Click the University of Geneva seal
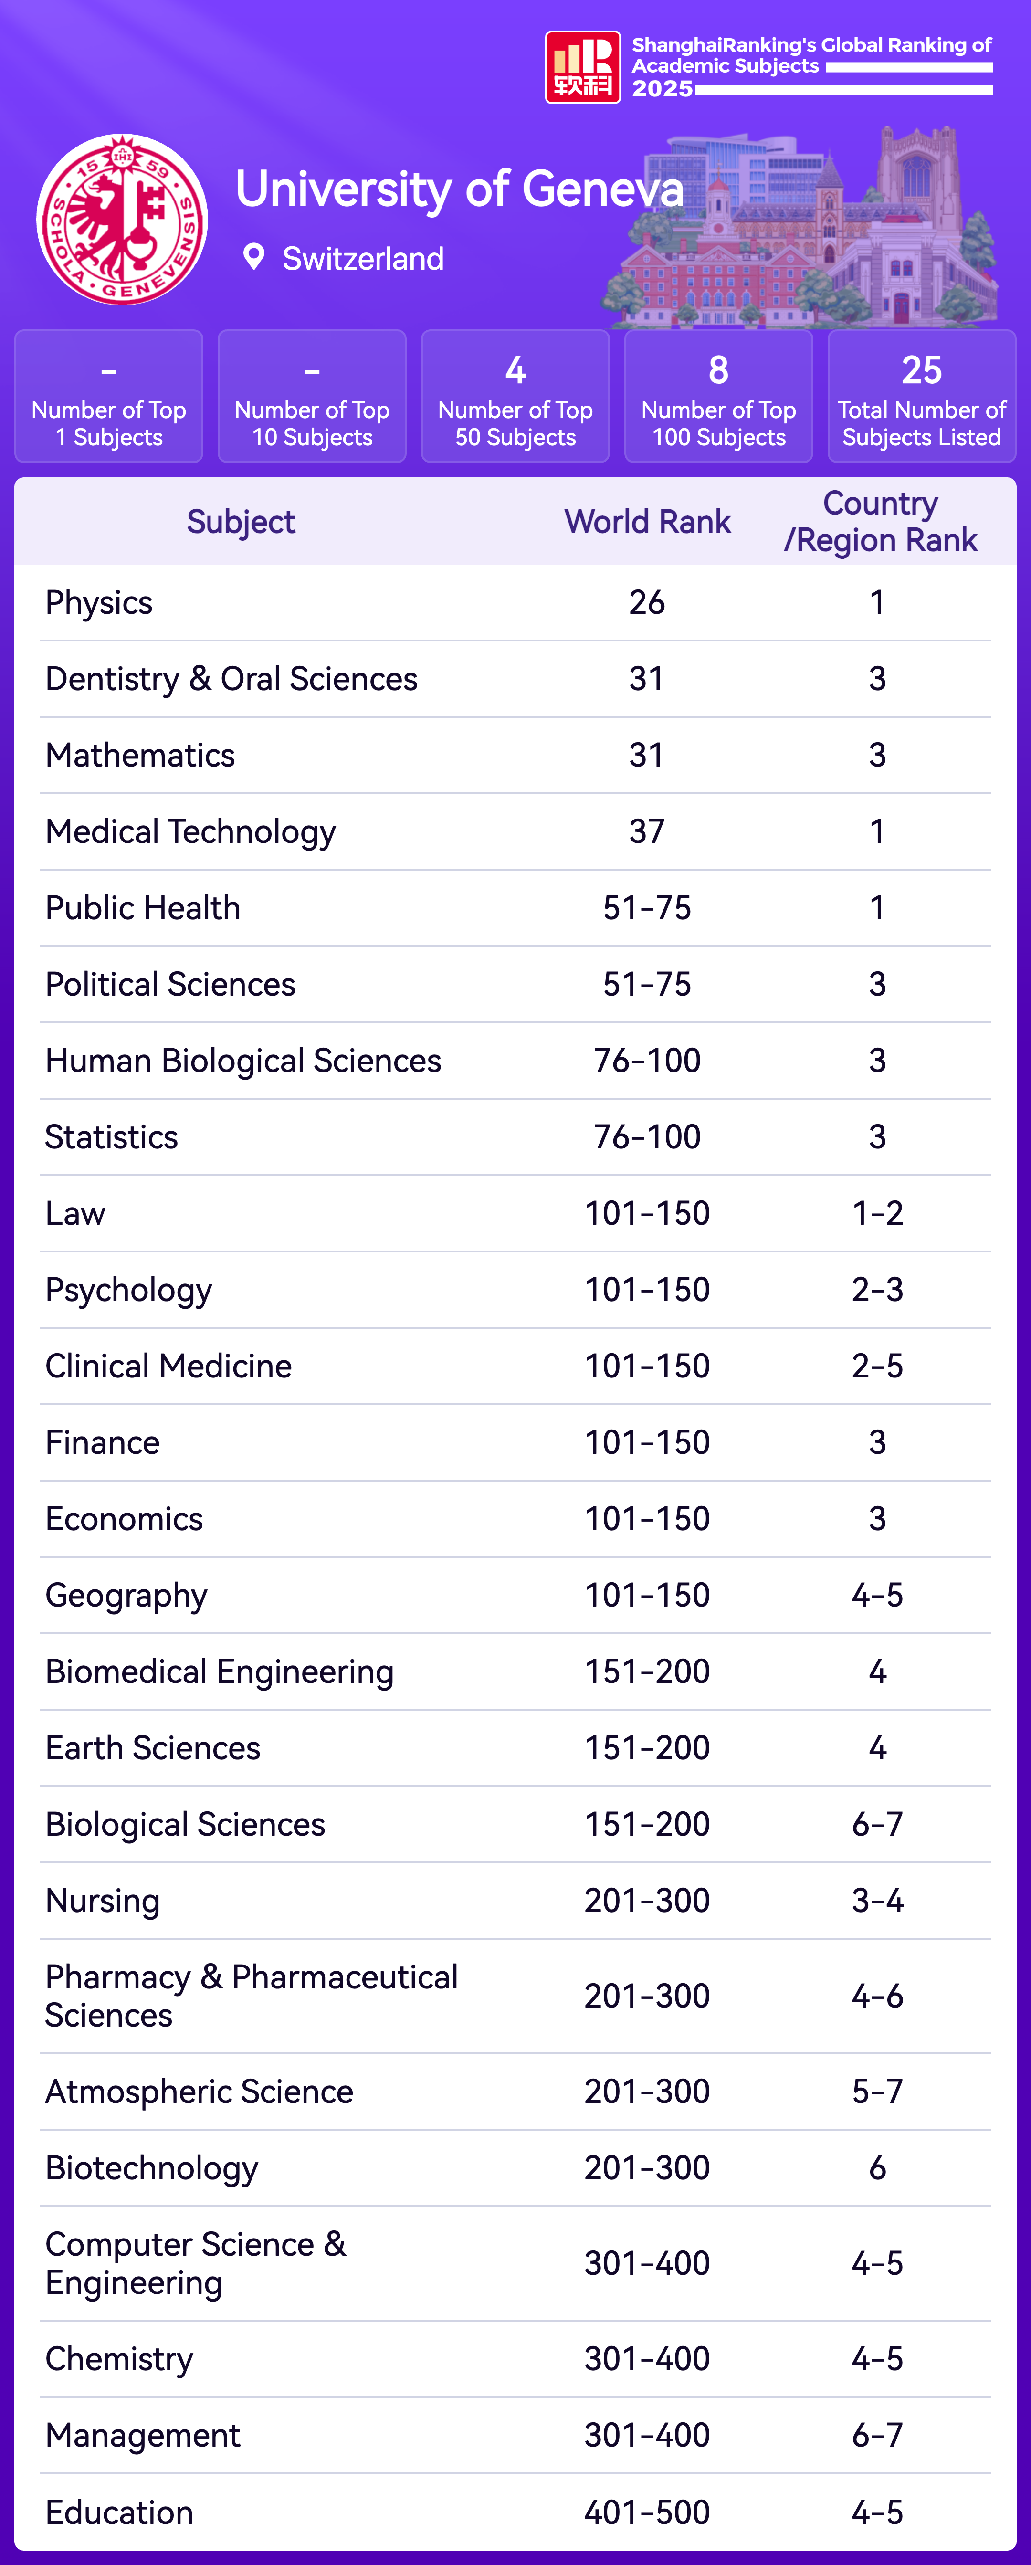 pyautogui.click(x=123, y=220)
